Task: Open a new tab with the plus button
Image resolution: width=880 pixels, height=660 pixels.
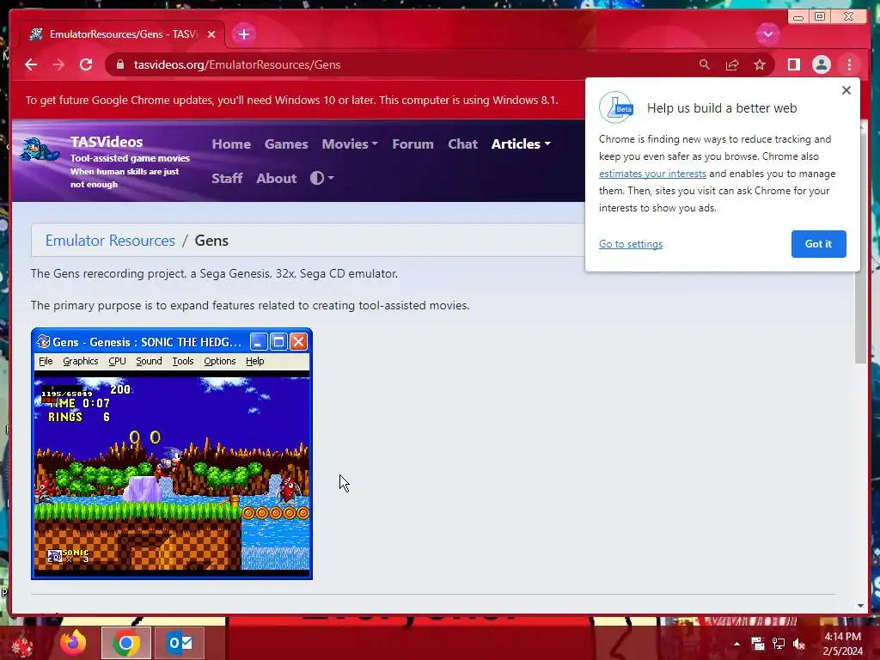Action: click(x=243, y=34)
